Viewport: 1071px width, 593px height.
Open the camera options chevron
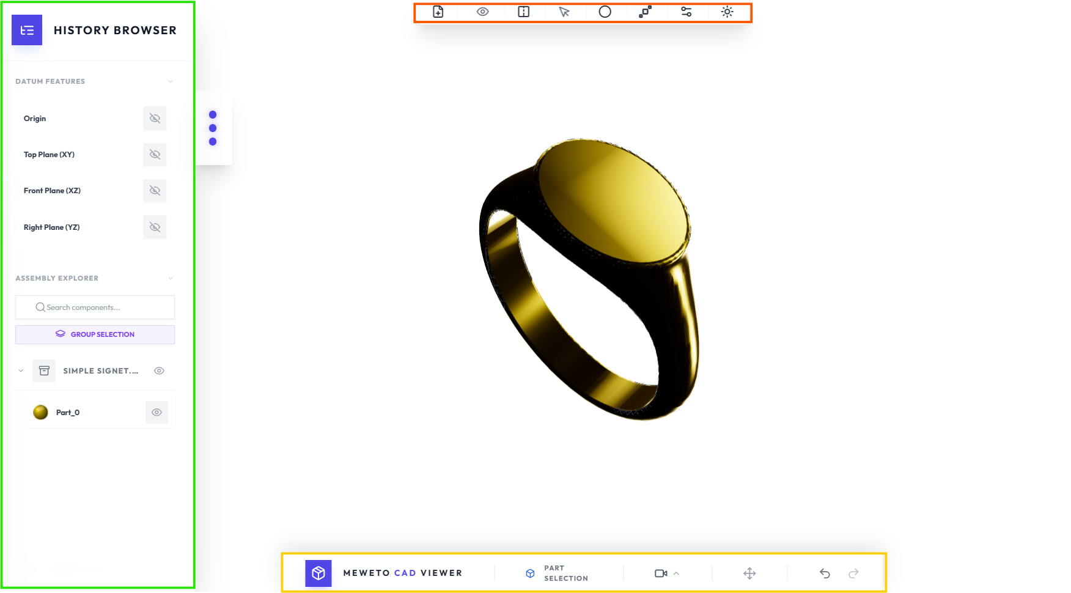[x=676, y=573]
